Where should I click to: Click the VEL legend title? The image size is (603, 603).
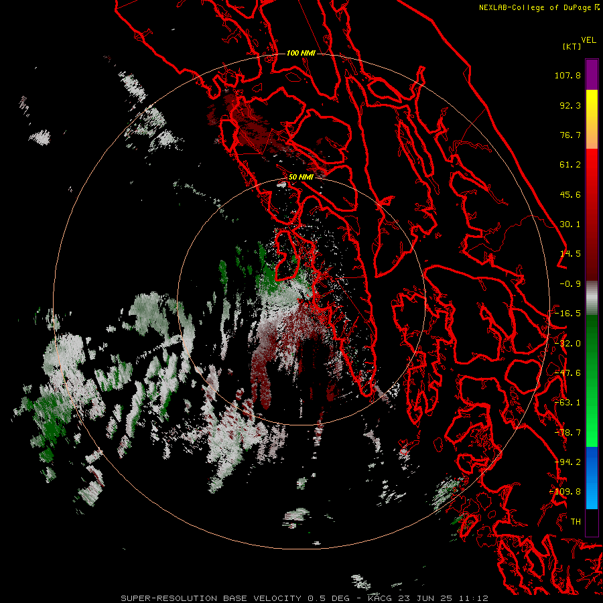coord(589,40)
